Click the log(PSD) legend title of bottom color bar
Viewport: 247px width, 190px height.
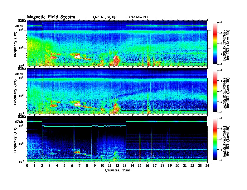coord(226,141)
